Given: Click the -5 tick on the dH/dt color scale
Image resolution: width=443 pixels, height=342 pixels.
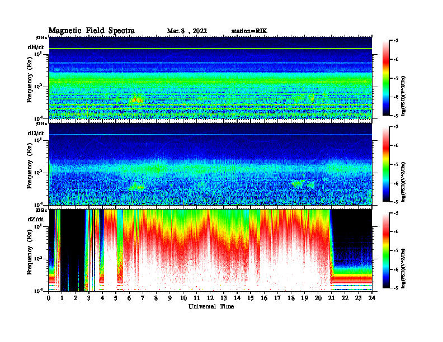Looking at the screenshot, I should point(395,41).
